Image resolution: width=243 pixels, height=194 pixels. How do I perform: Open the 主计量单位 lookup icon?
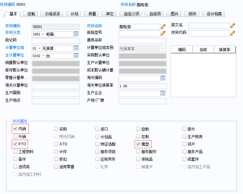click(x=76, y=56)
